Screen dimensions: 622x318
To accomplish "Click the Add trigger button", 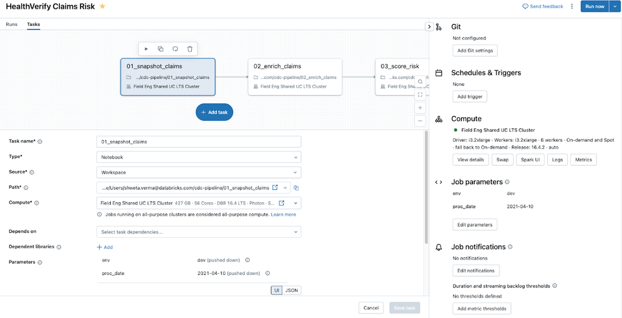I will 470,96.
